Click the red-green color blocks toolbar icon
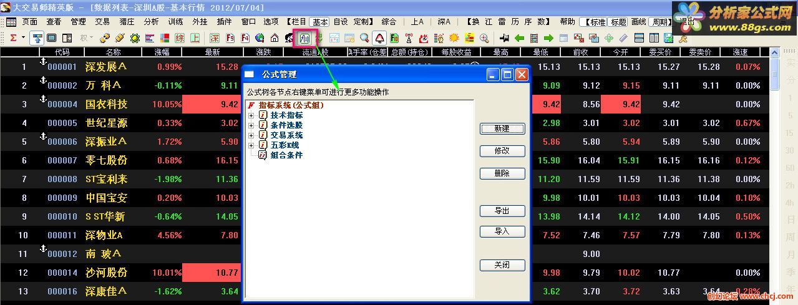The width and height of the screenshot is (798, 305). coord(164,38)
